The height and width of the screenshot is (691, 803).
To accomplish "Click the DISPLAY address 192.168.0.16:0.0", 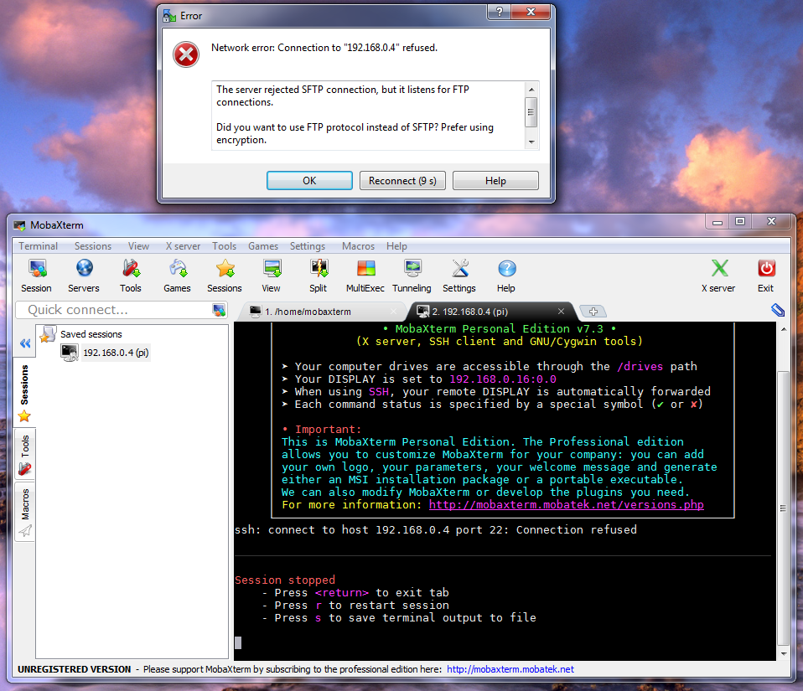I will (503, 379).
